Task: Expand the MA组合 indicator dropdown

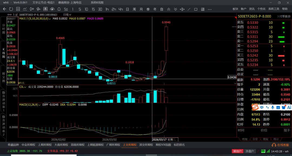Action: point(50,19)
